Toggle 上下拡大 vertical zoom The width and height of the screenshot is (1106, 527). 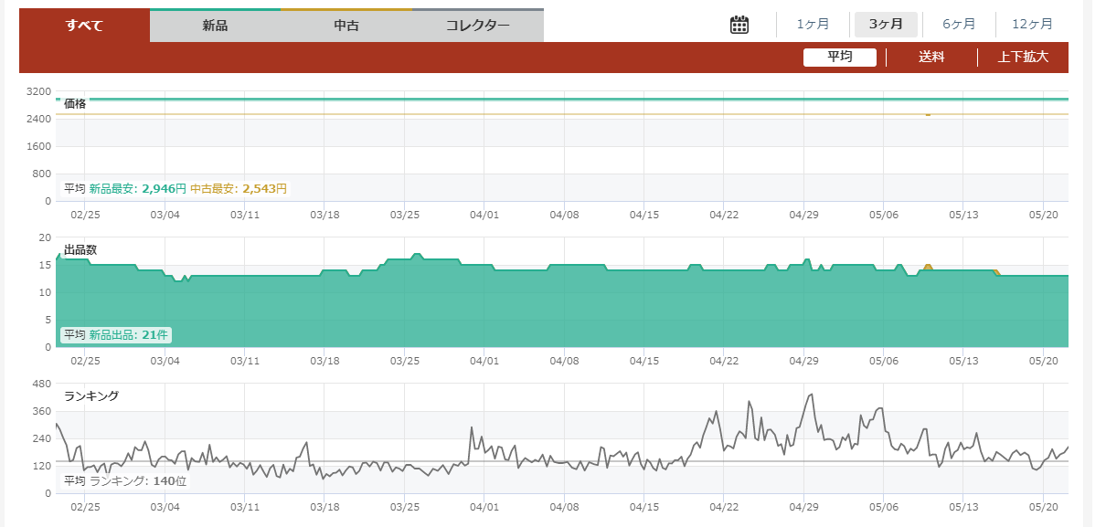(1023, 58)
